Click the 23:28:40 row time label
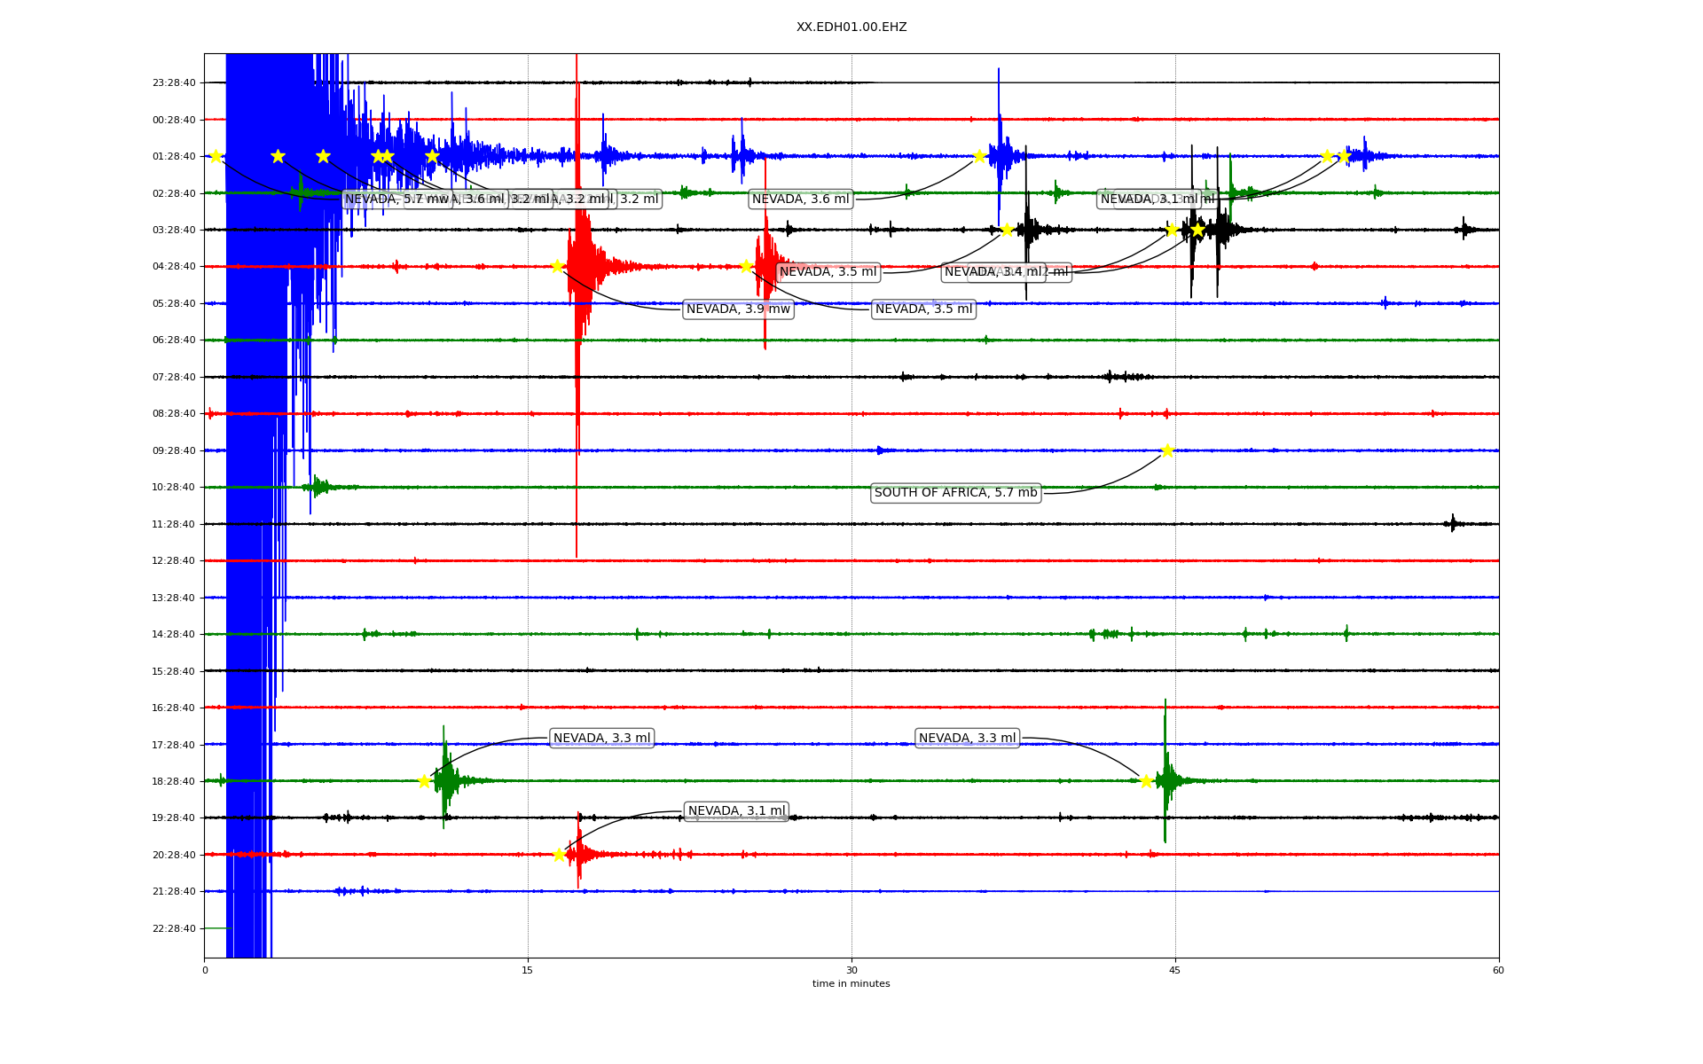 coord(174,83)
